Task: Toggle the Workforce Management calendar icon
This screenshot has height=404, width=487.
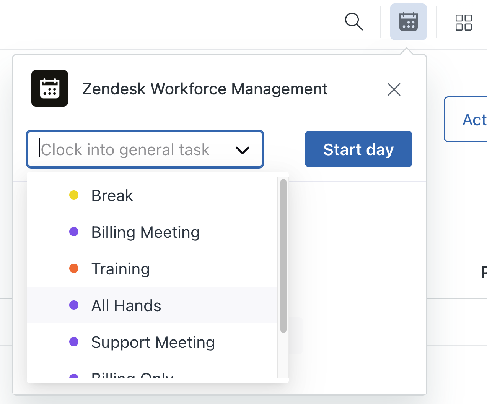Action: coord(408,22)
